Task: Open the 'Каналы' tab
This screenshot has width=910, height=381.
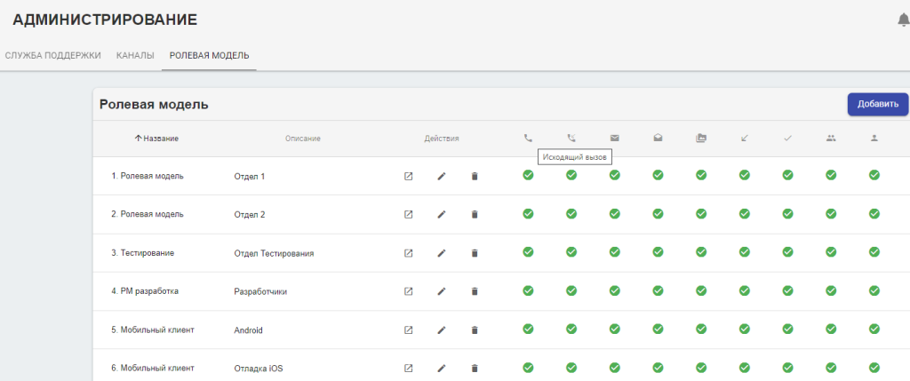Action: pyautogui.click(x=135, y=55)
